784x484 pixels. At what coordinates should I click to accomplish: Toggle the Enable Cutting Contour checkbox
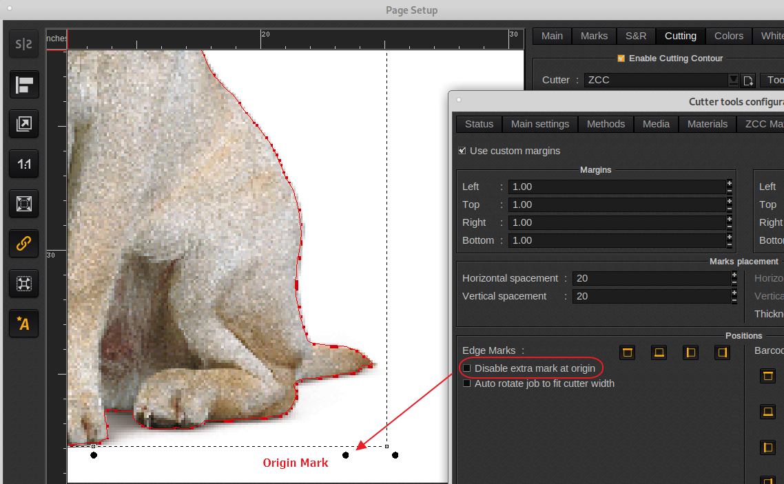tap(621, 59)
